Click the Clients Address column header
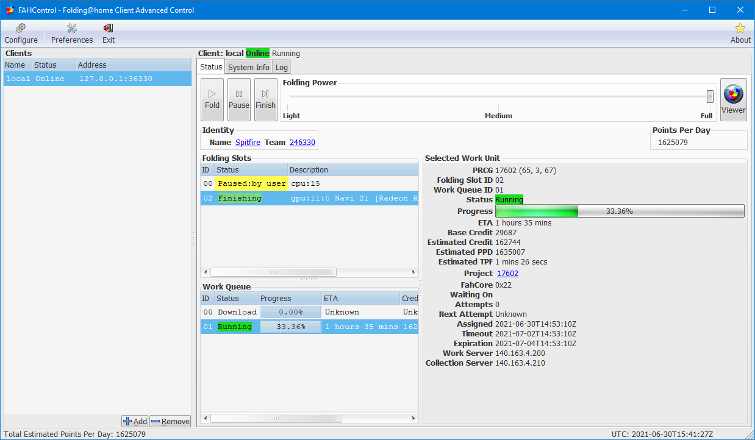Viewport: 755px width, 440px height. (x=134, y=65)
